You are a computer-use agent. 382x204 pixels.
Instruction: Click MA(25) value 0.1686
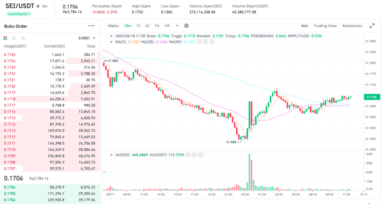click(x=162, y=42)
